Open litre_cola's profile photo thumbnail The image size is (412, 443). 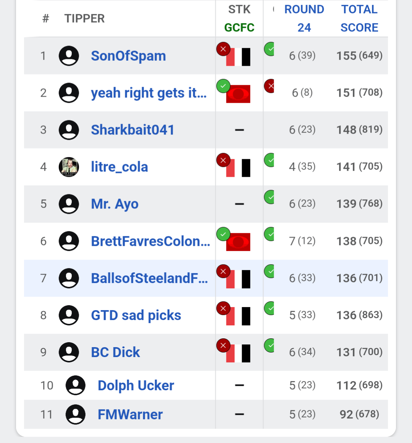pyautogui.click(x=69, y=167)
